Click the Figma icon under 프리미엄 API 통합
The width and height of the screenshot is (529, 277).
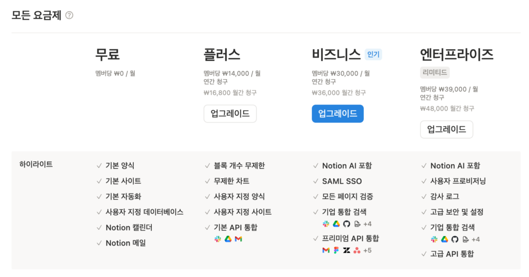tap(336, 250)
